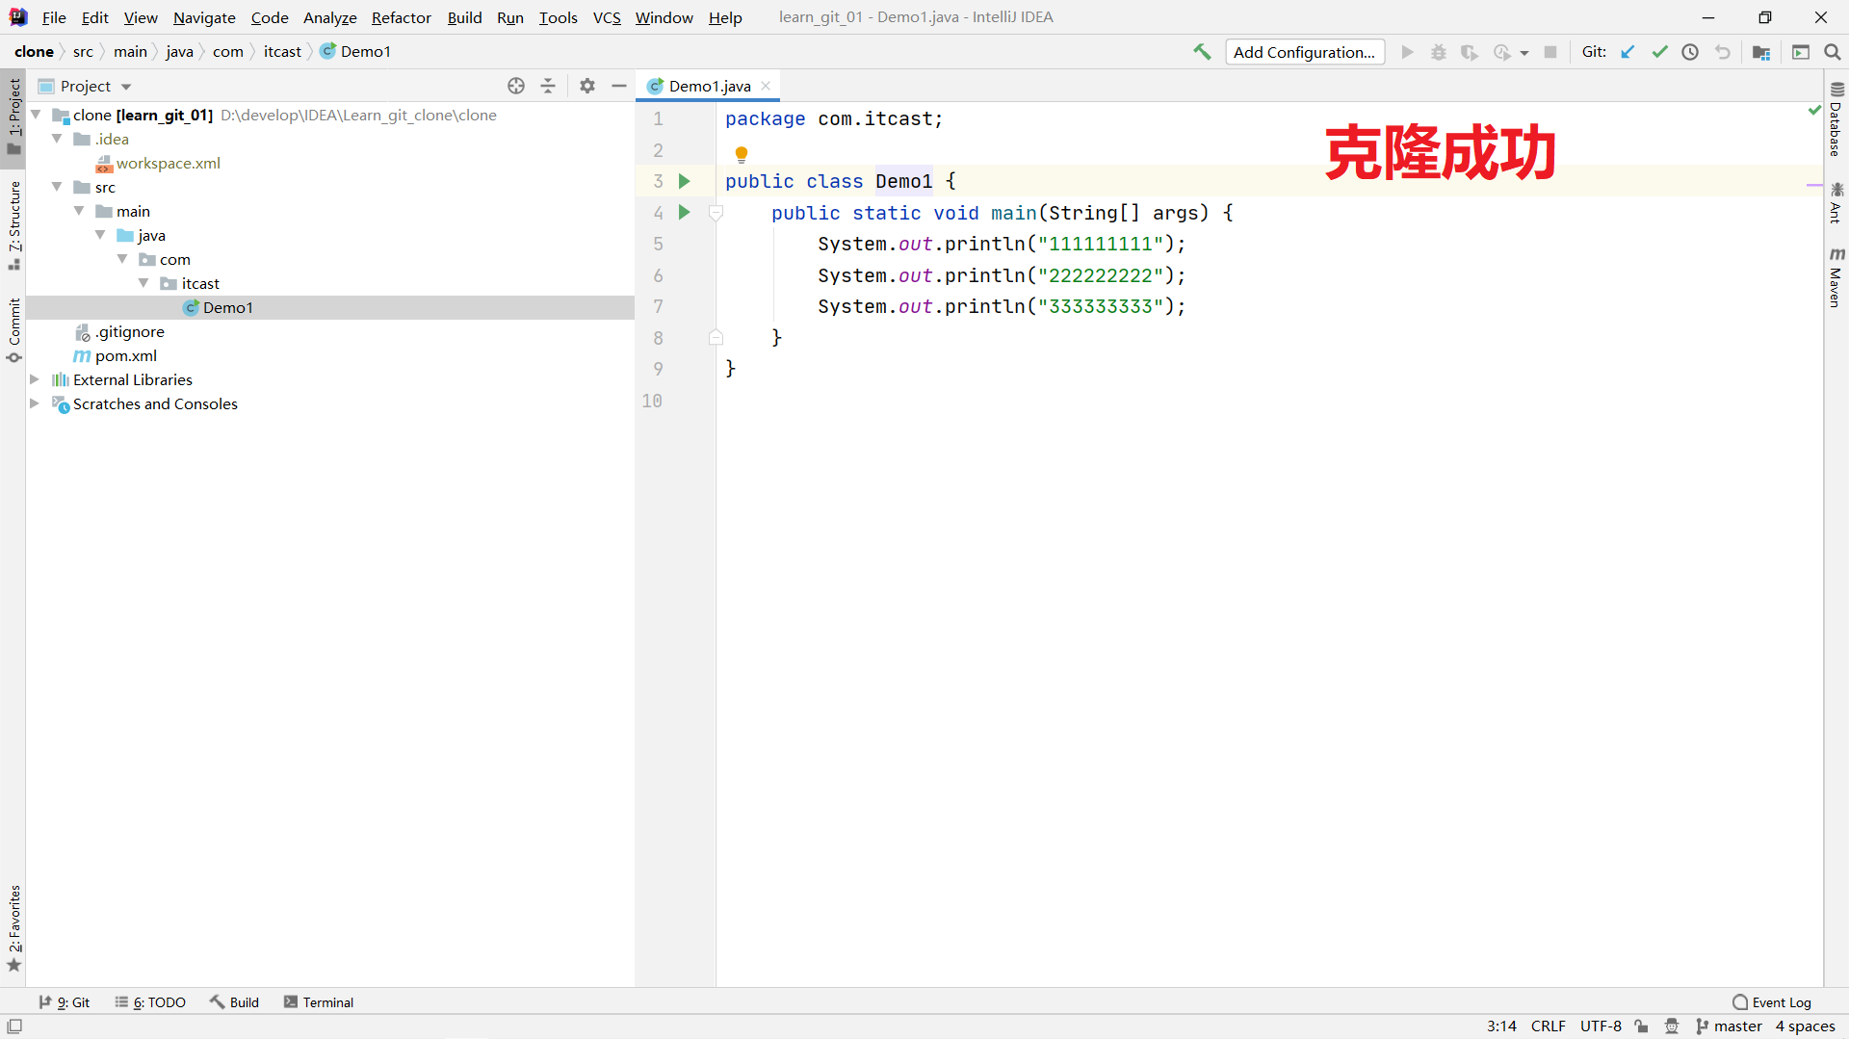The width and height of the screenshot is (1849, 1039).
Task: Expand Scratches and Consoles node
Action: tap(35, 403)
